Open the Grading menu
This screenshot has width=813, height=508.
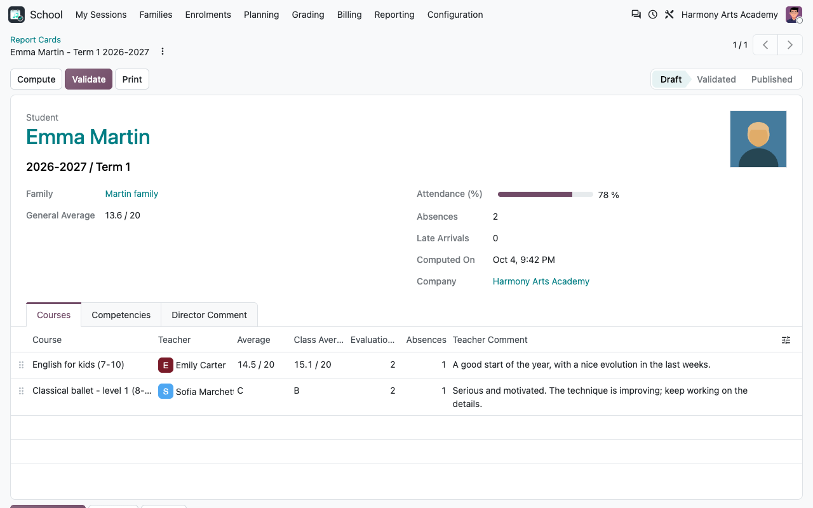tap(308, 15)
